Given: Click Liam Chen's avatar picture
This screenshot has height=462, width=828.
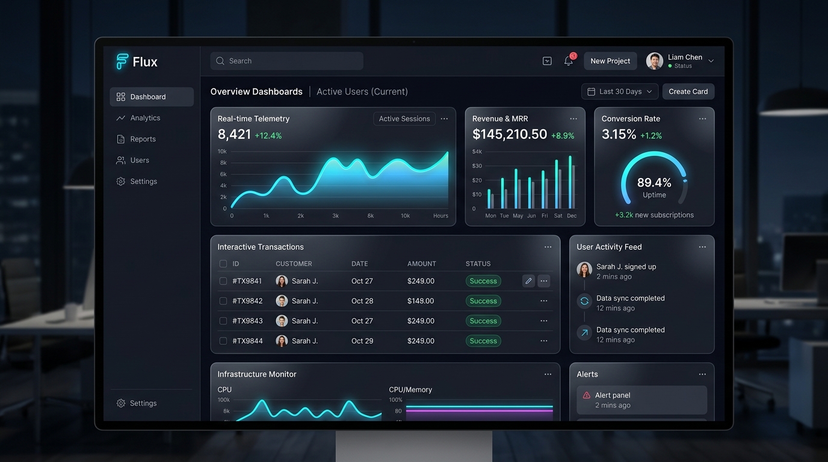Looking at the screenshot, I should click(655, 61).
